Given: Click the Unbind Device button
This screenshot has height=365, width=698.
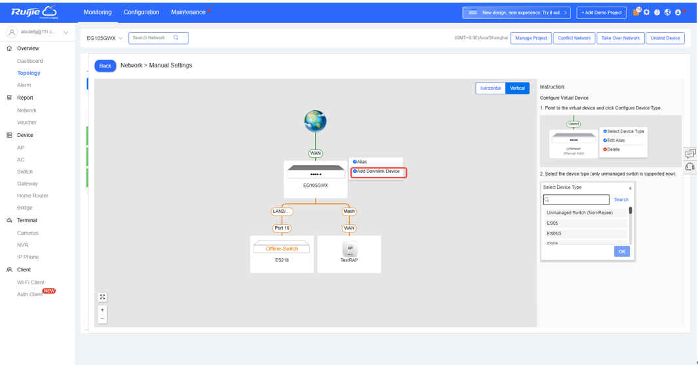Looking at the screenshot, I should coord(665,38).
